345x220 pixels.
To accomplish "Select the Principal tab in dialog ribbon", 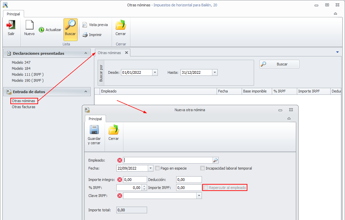I will 95,119.
